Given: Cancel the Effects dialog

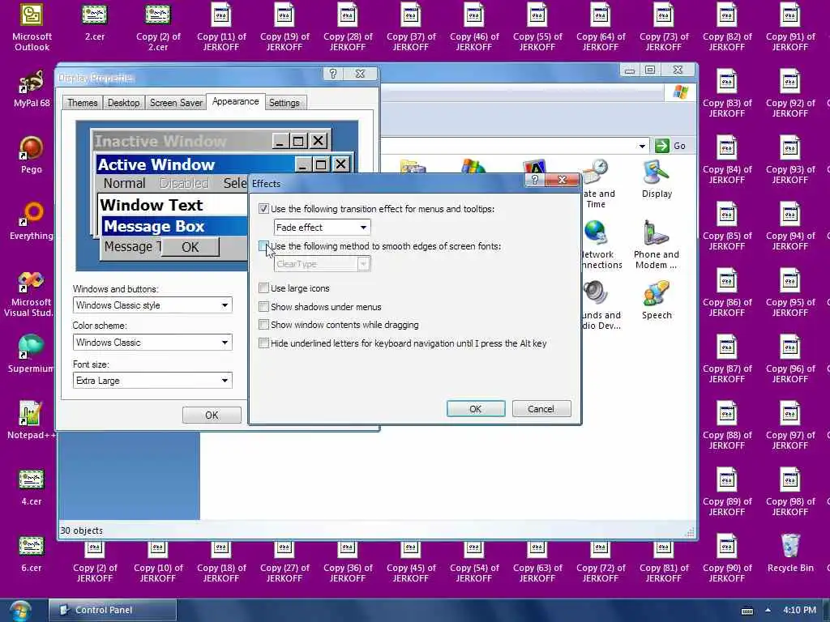Looking at the screenshot, I should [541, 409].
